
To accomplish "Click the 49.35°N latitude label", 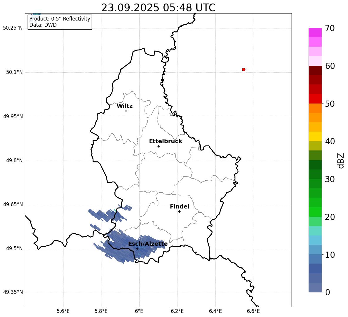I will [13, 292].
